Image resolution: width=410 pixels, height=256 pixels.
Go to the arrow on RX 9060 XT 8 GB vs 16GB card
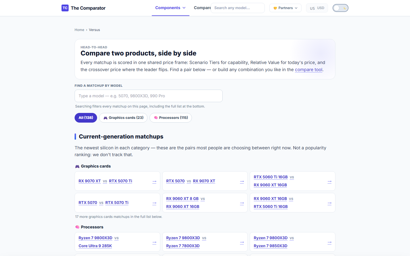(x=242, y=203)
